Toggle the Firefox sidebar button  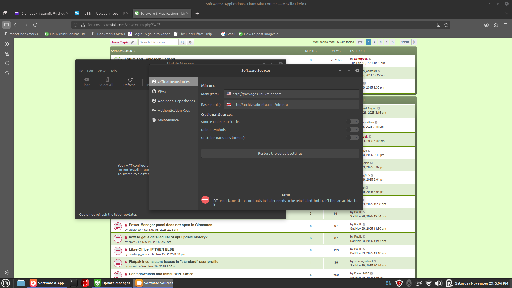pyautogui.click(x=6, y=25)
